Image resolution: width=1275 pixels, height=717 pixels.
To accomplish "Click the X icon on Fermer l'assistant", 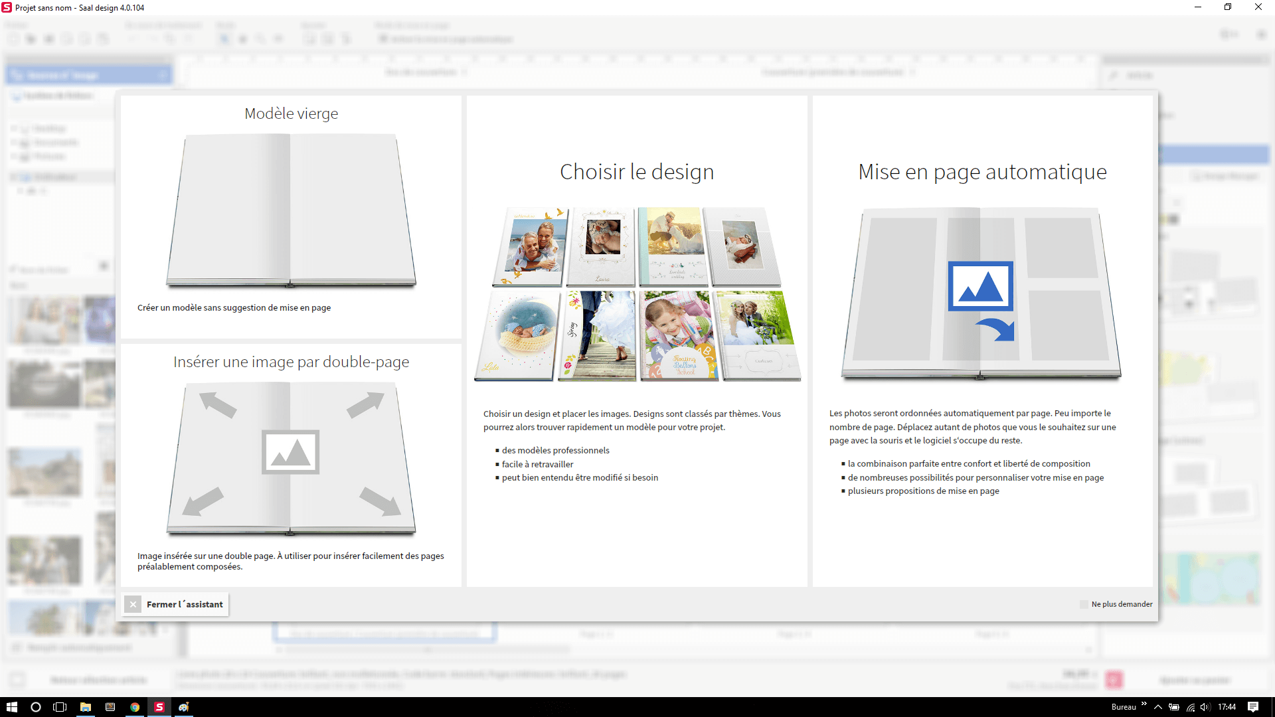I will [x=133, y=604].
